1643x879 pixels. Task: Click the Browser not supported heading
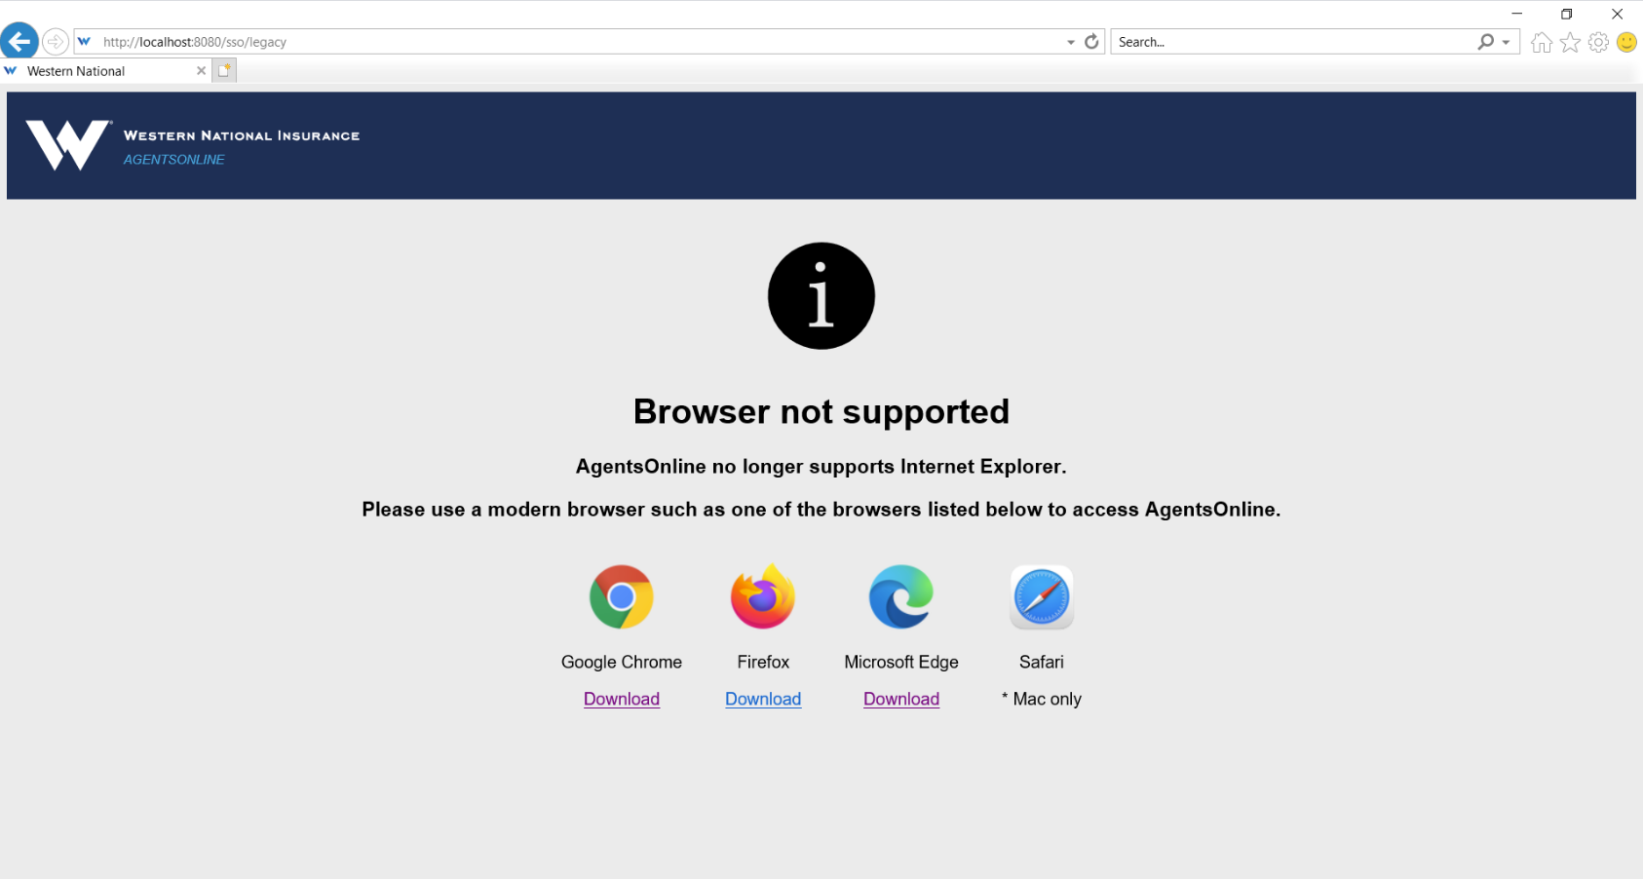[821, 412]
